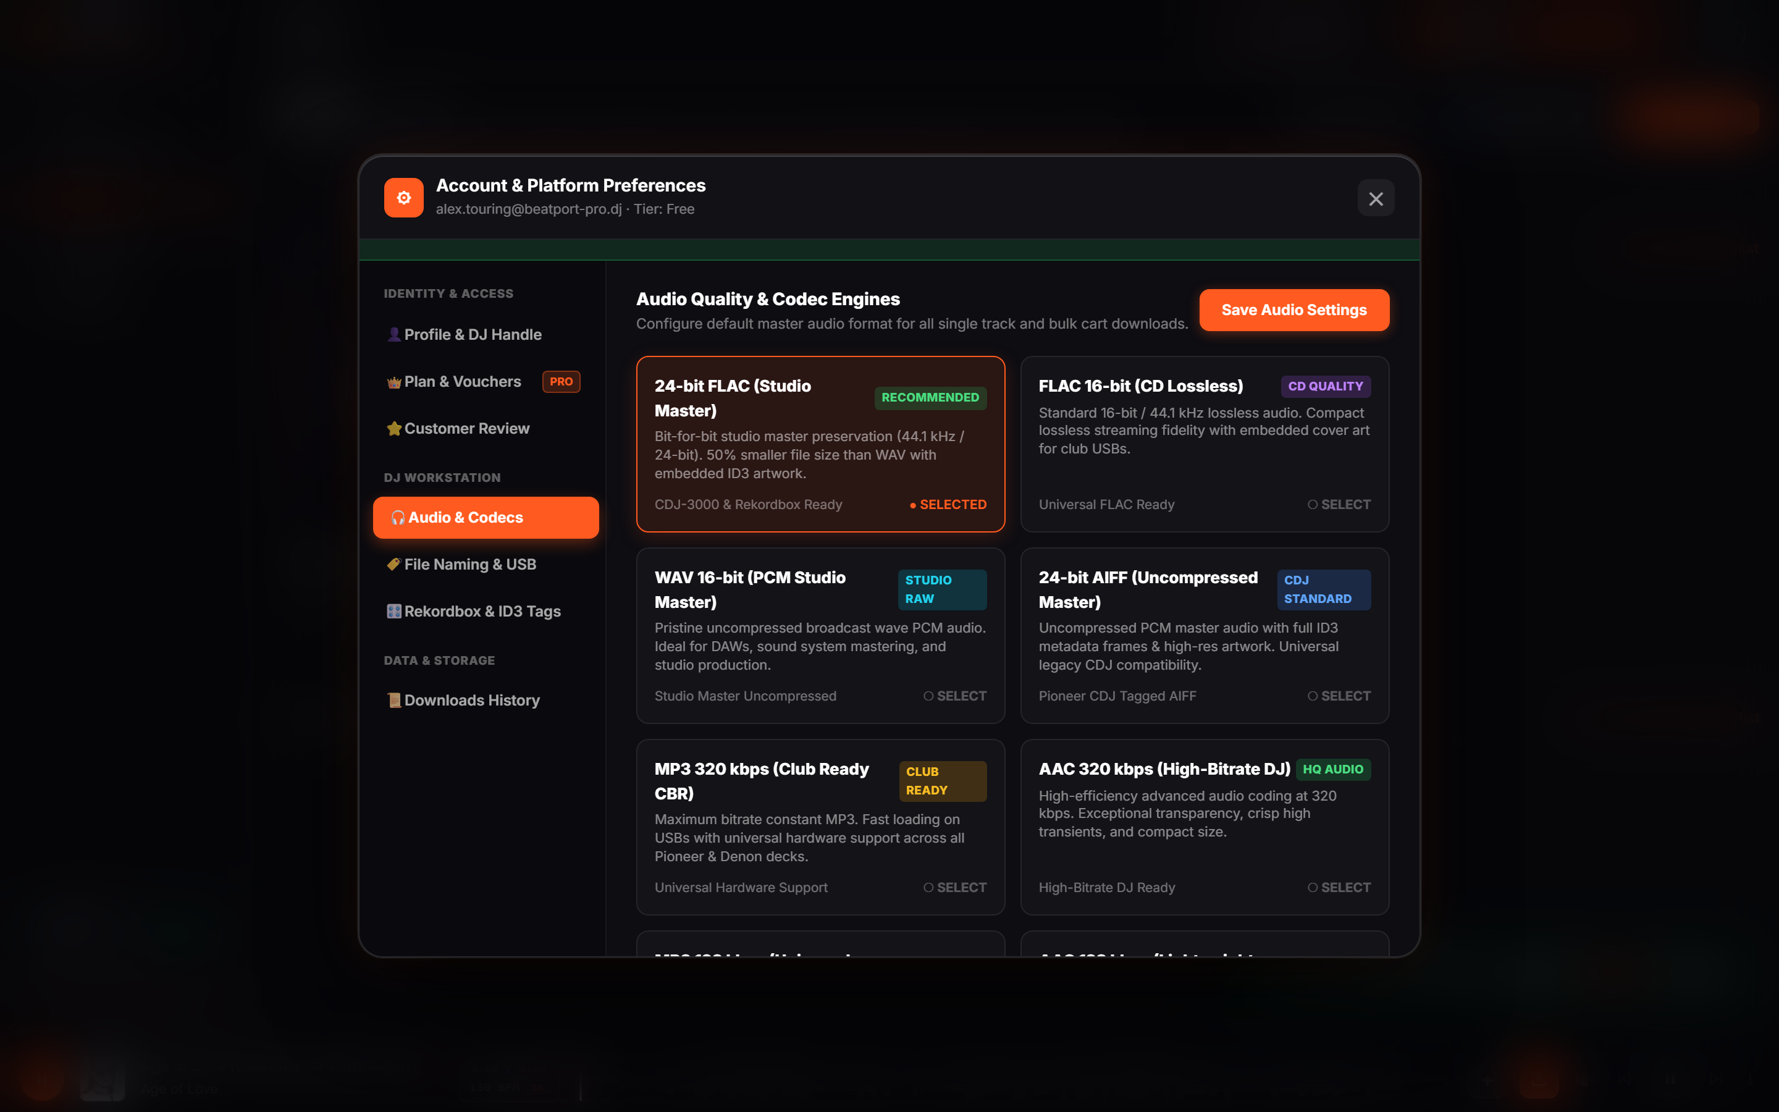Screen dimensions: 1779x1112
Task: Select the 24-bit AIFF Uncompressed Master radio
Action: (1339, 696)
